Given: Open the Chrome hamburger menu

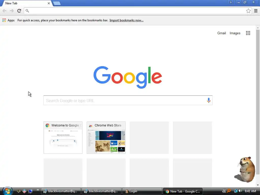Looking at the screenshot, I should click(x=256, y=11).
